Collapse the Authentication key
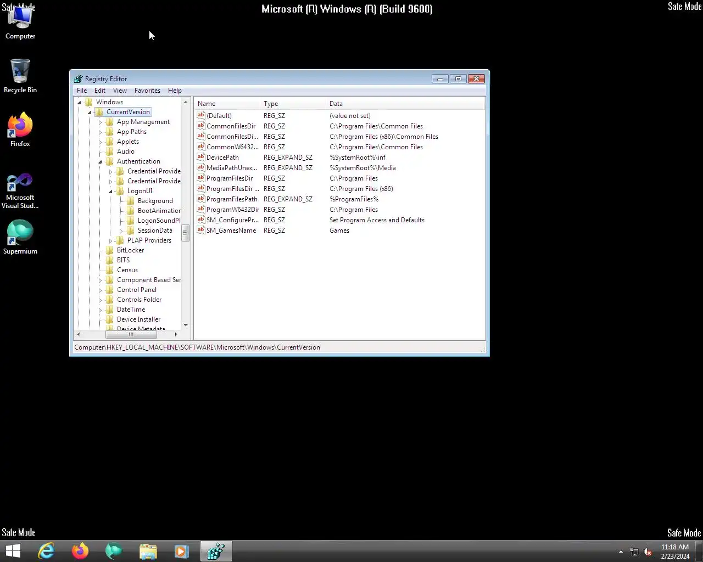Image resolution: width=703 pixels, height=562 pixels. click(100, 162)
